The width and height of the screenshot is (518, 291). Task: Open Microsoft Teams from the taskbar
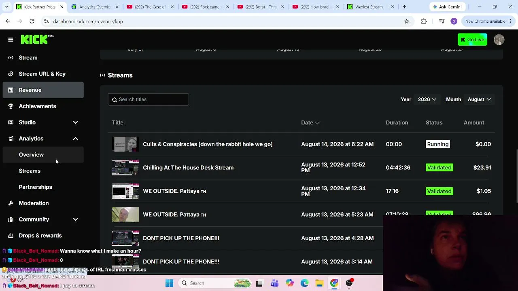tap(274, 283)
